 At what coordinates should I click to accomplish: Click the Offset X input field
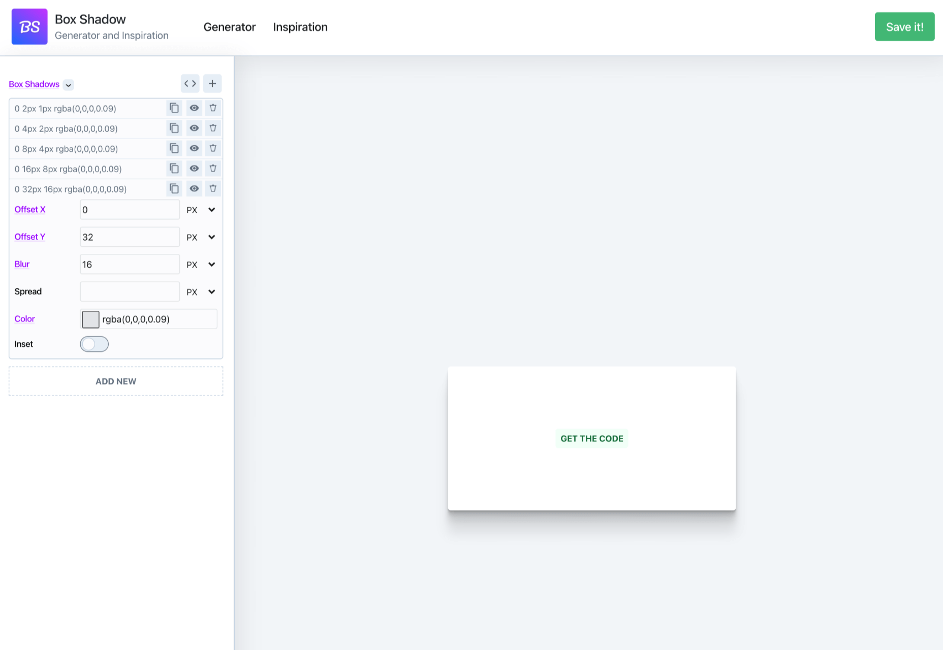130,210
